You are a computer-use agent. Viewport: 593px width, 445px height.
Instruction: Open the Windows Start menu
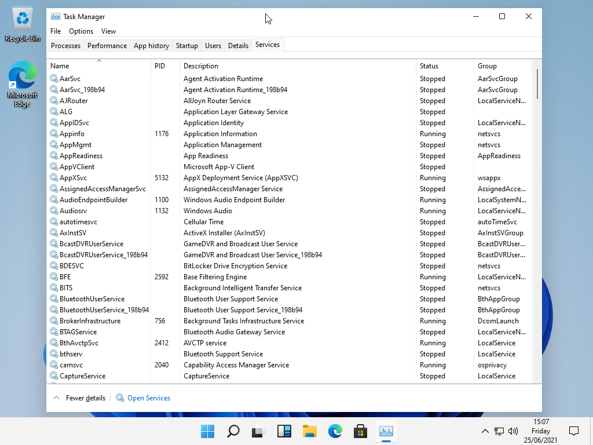point(207,431)
